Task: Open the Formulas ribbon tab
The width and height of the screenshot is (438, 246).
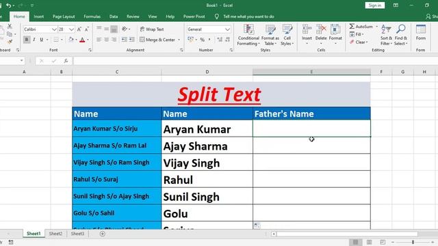Action: click(92, 16)
